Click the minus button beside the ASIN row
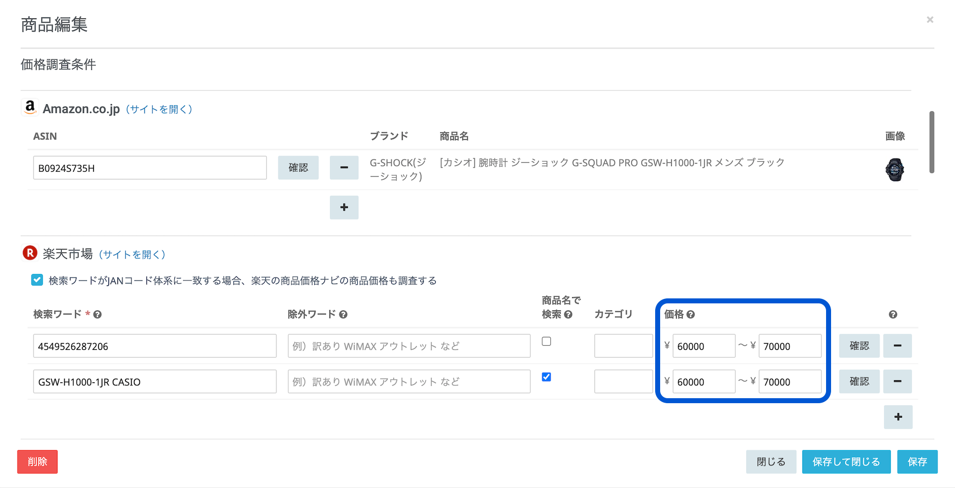 (344, 168)
